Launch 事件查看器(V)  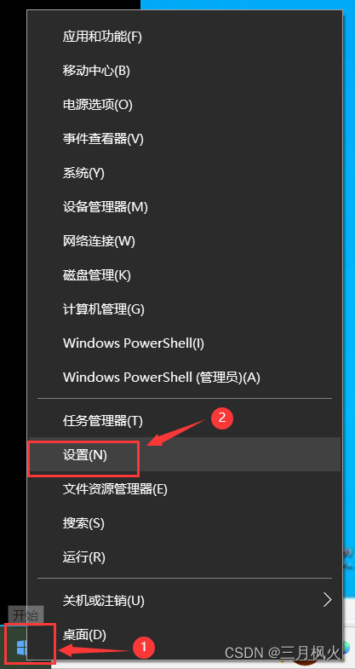(x=103, y=139)
